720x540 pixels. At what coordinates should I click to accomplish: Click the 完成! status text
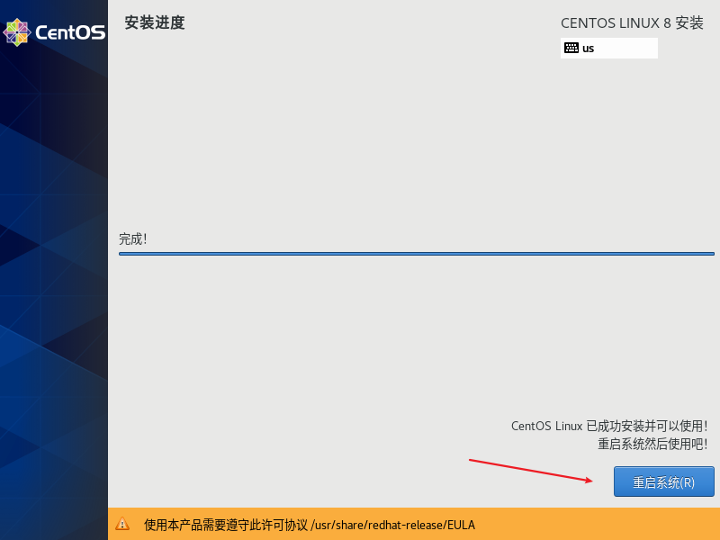132,238
